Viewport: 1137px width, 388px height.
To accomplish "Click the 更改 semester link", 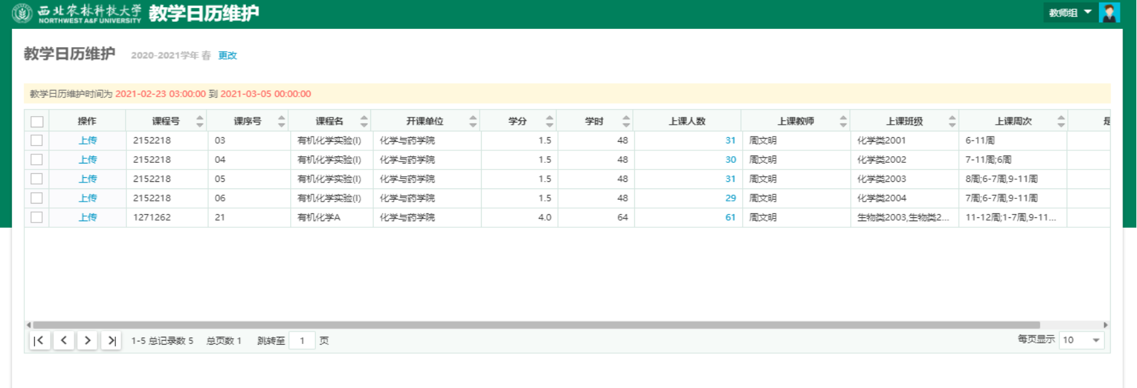I will (228, 56).
